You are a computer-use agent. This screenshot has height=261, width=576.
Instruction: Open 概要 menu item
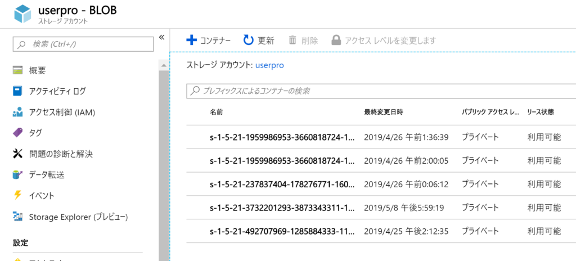[x=38, y=70]
